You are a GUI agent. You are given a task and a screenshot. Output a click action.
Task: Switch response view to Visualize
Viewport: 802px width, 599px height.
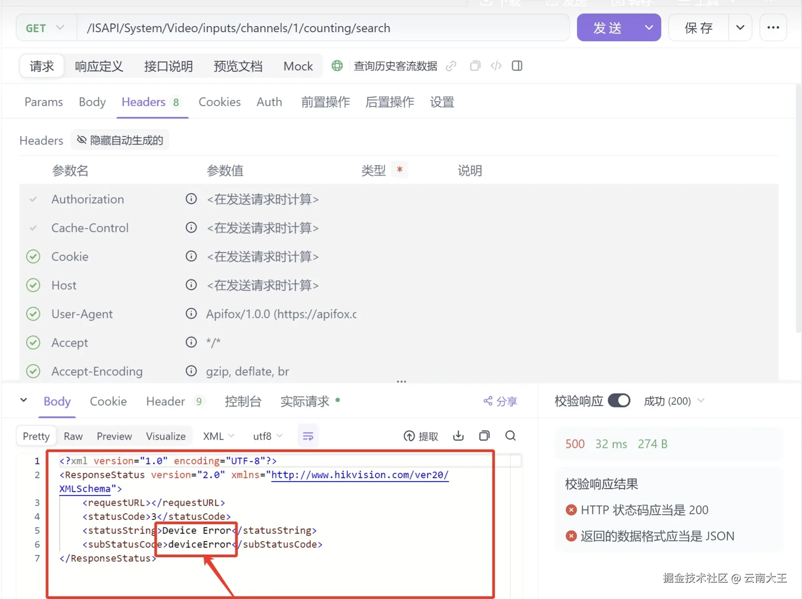click(x=166, y=436)
